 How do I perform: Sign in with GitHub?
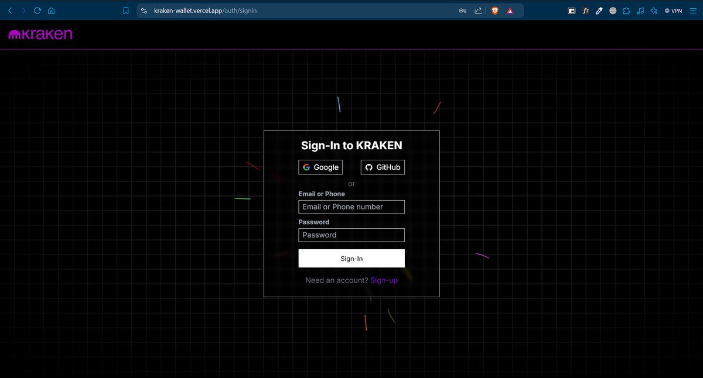click(383, 167)
